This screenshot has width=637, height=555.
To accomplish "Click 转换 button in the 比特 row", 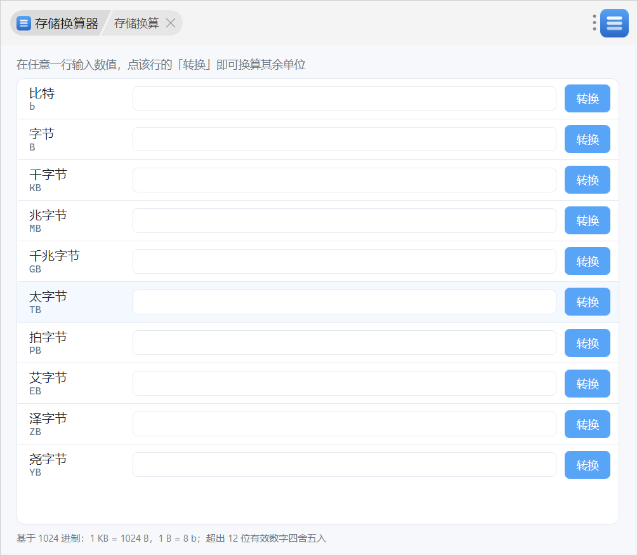I will point(587,98).
